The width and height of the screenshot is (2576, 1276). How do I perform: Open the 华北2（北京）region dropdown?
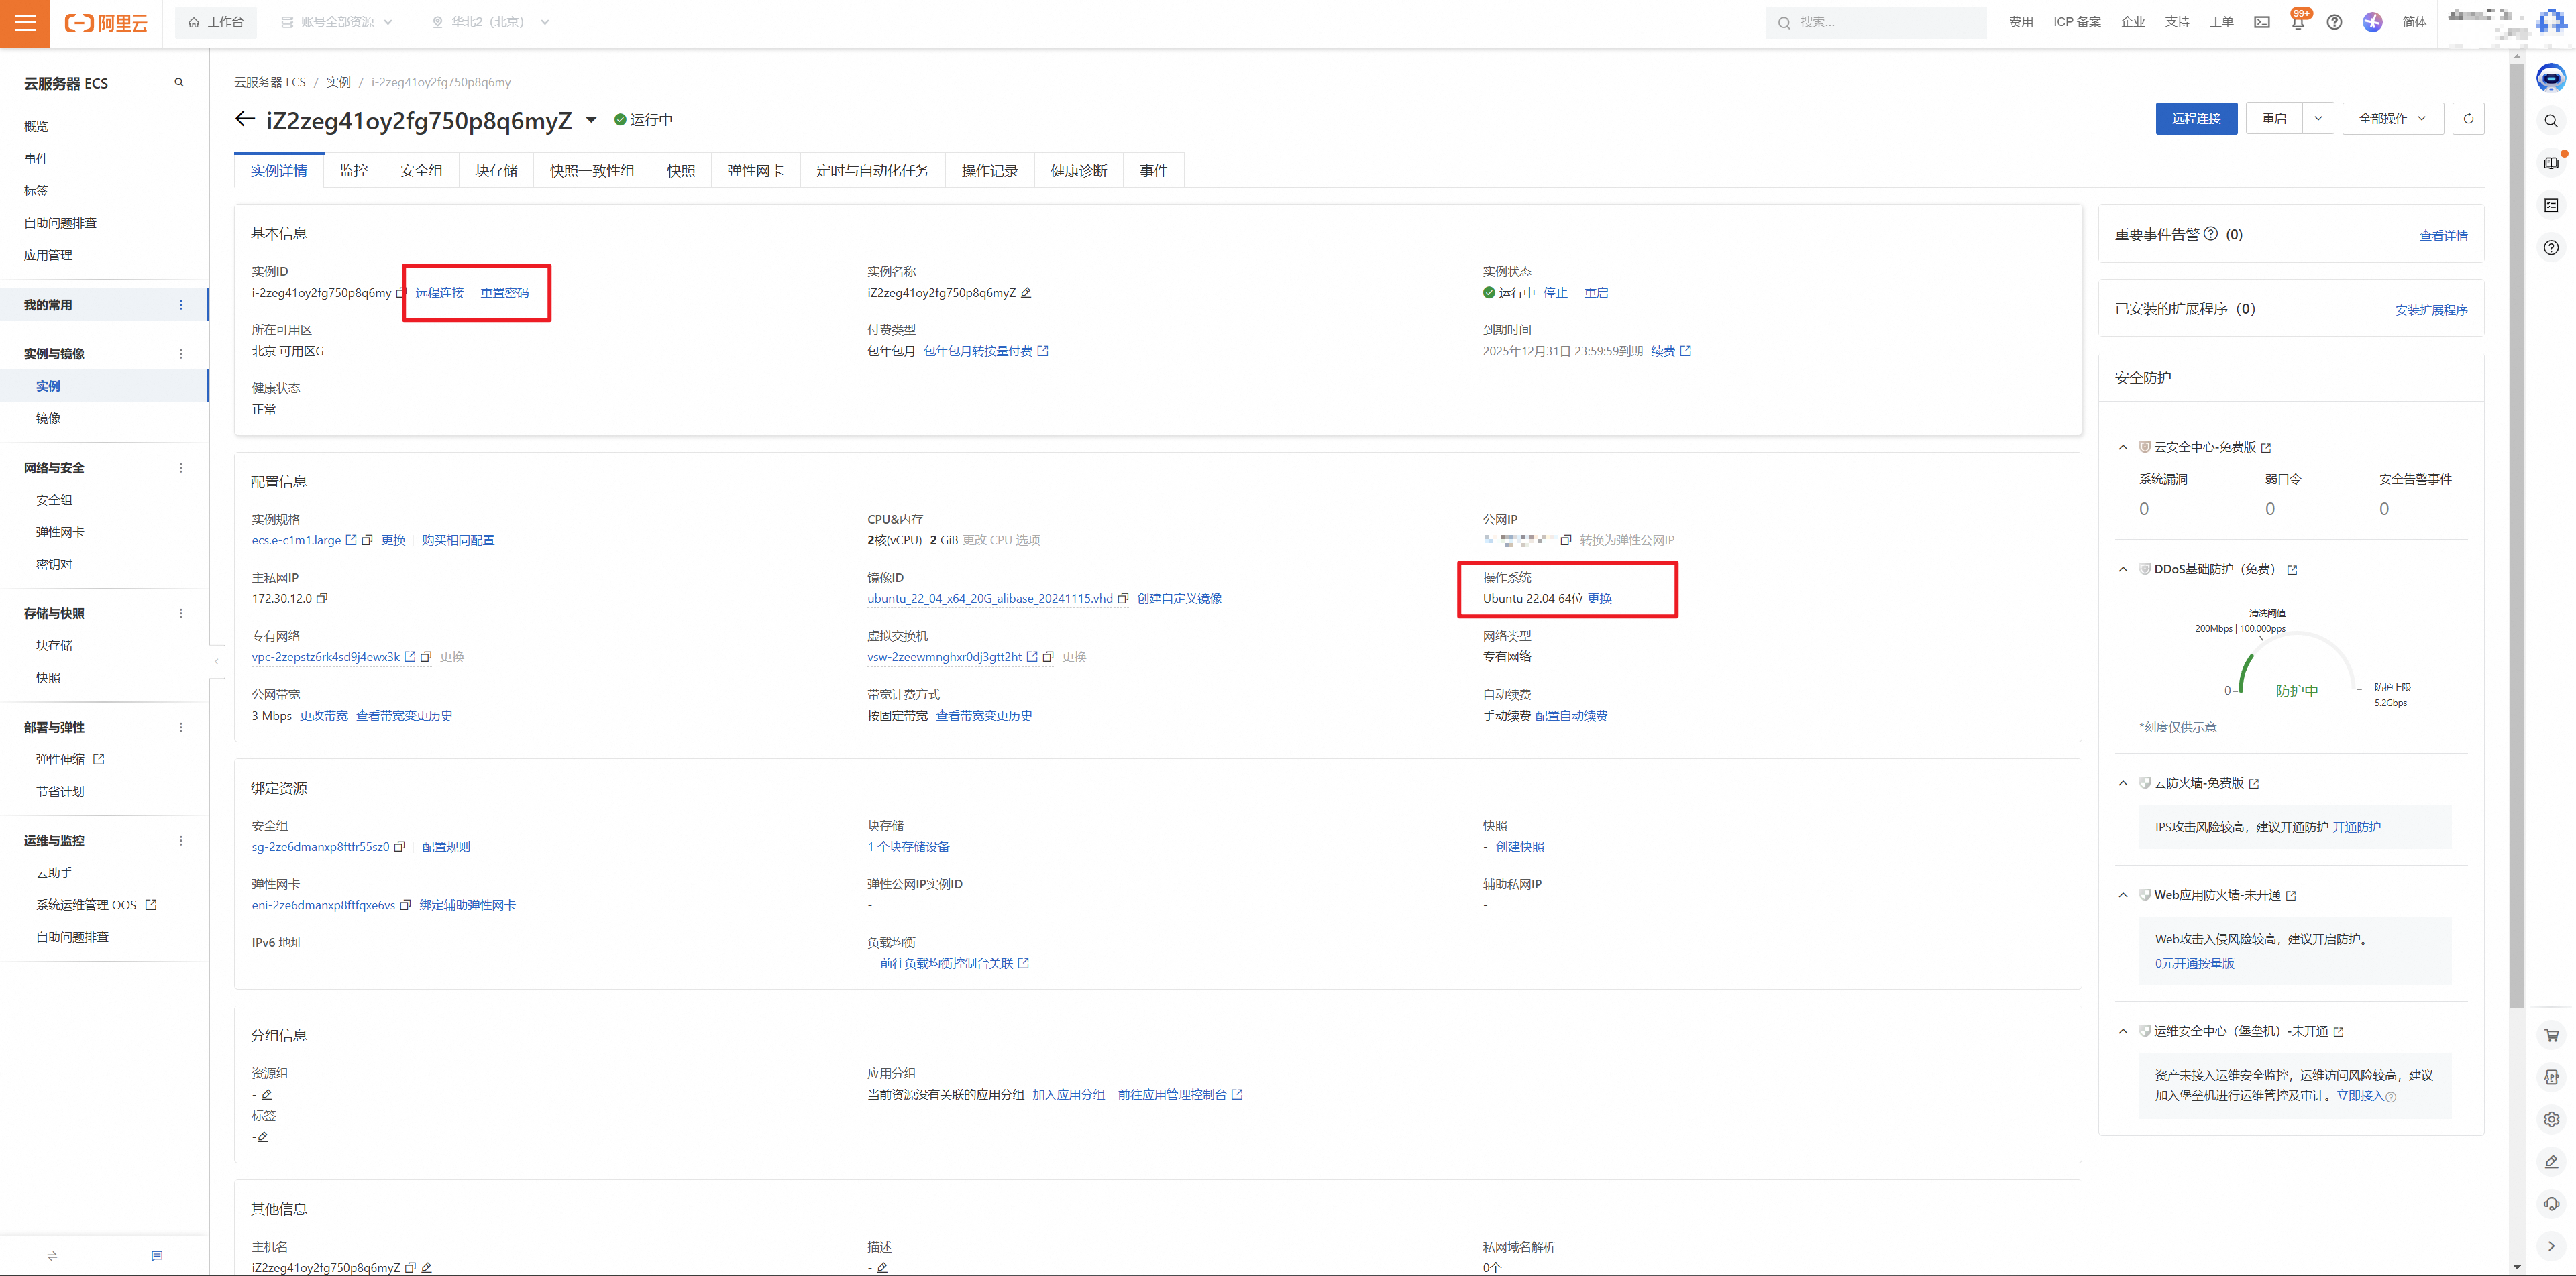(x=490, y=22)
